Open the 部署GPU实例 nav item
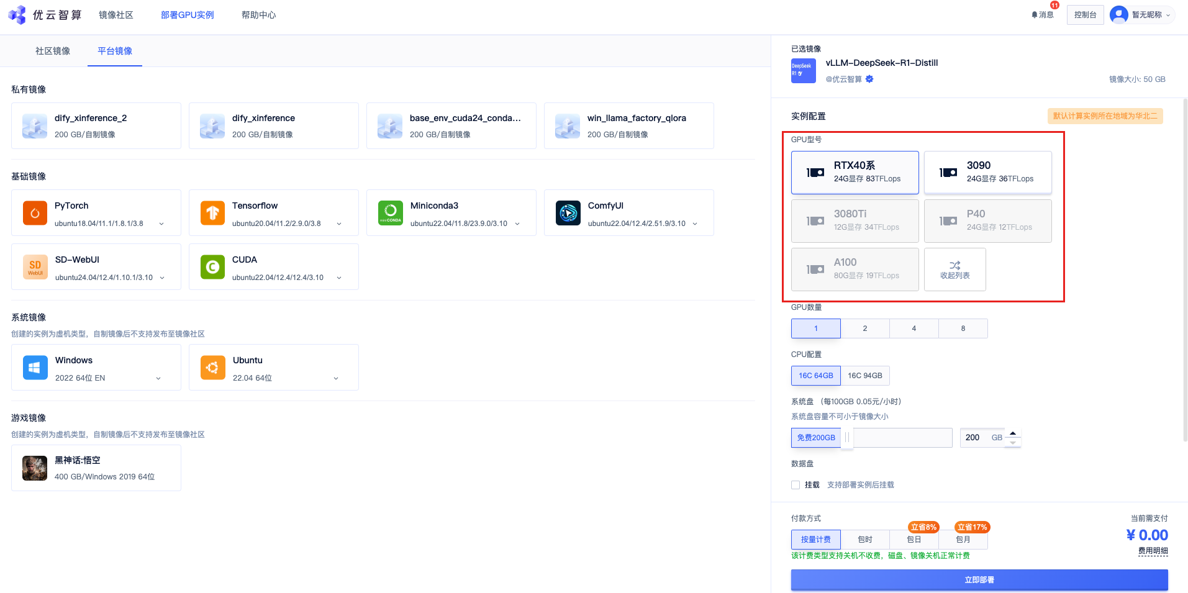The image size is (1188, 593). (x=188, y=15)
